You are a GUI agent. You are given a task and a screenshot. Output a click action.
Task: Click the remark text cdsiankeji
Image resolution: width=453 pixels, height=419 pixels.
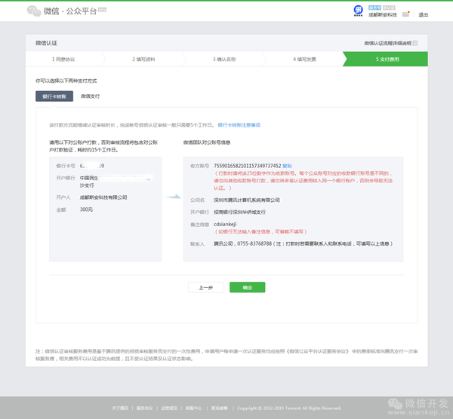[x=225, y=224]
